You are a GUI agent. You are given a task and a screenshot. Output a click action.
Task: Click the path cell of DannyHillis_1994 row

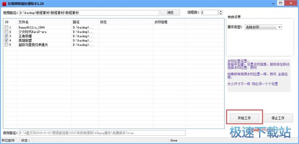[x=83, y=28]
